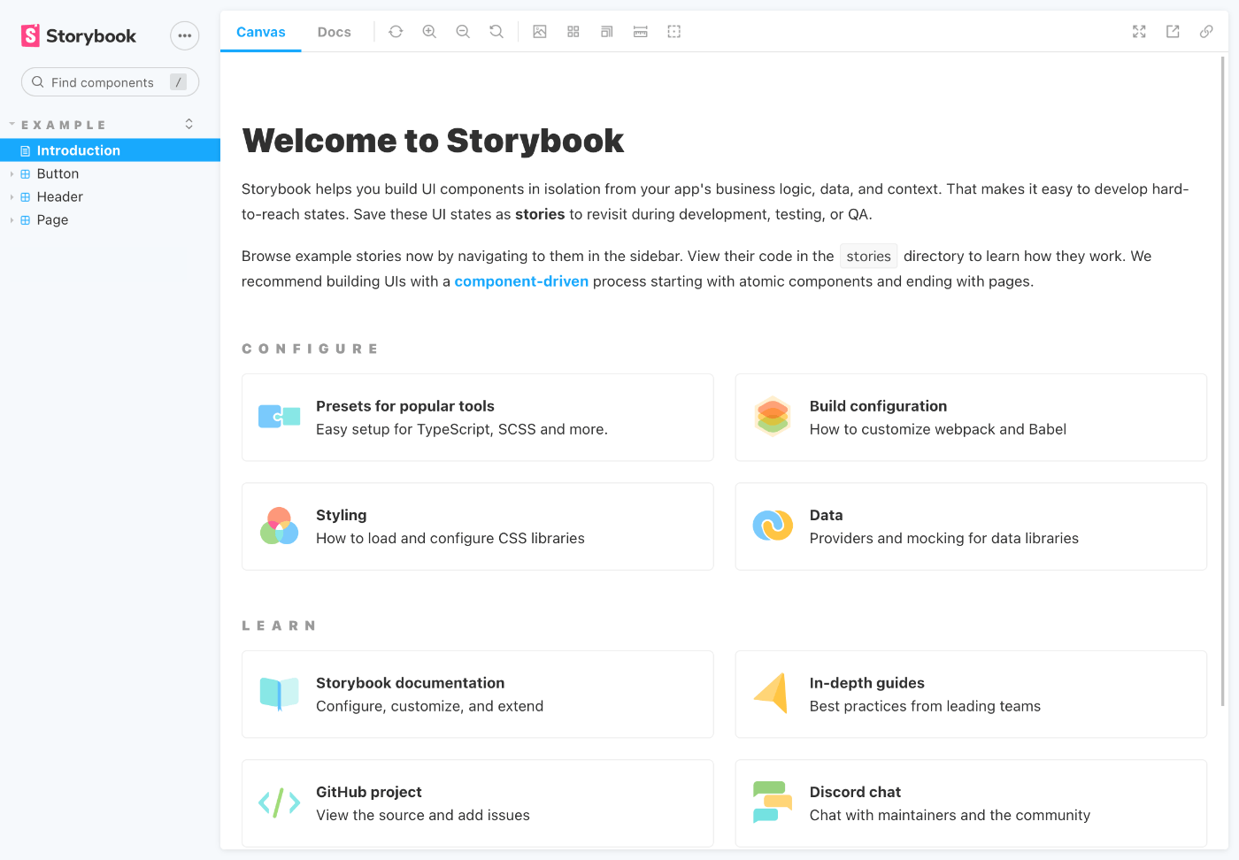
Task: Click the Introduction document icon in sidebar
Action: pyautogui.click(x=26, y=151)
